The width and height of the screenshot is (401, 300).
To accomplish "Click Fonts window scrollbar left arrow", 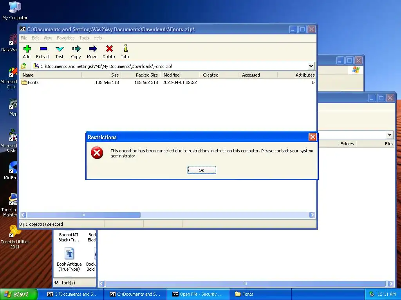I will point(102,284).
